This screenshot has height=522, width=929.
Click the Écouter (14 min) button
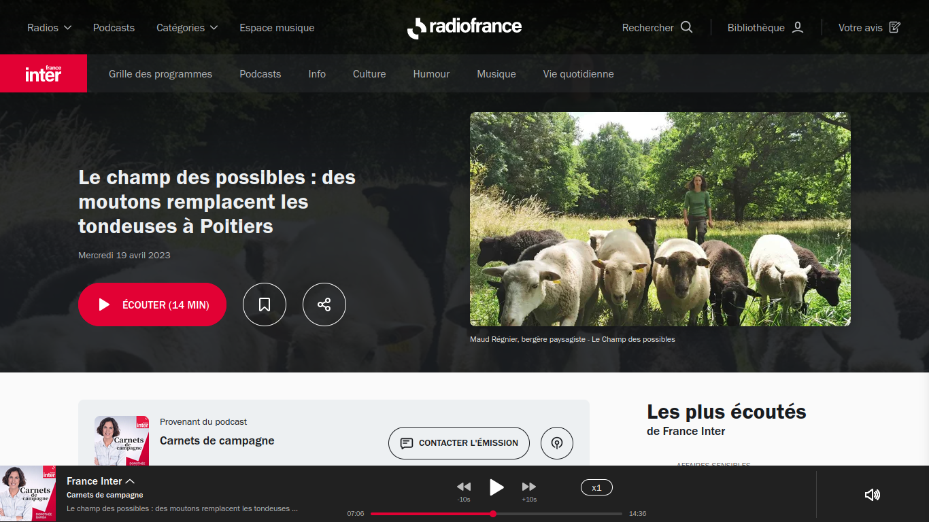[152, 304]
